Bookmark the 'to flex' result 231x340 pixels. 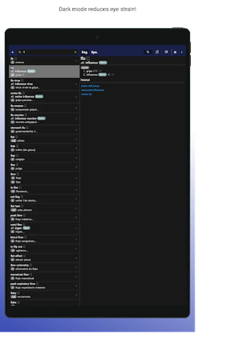pos(20,187)
